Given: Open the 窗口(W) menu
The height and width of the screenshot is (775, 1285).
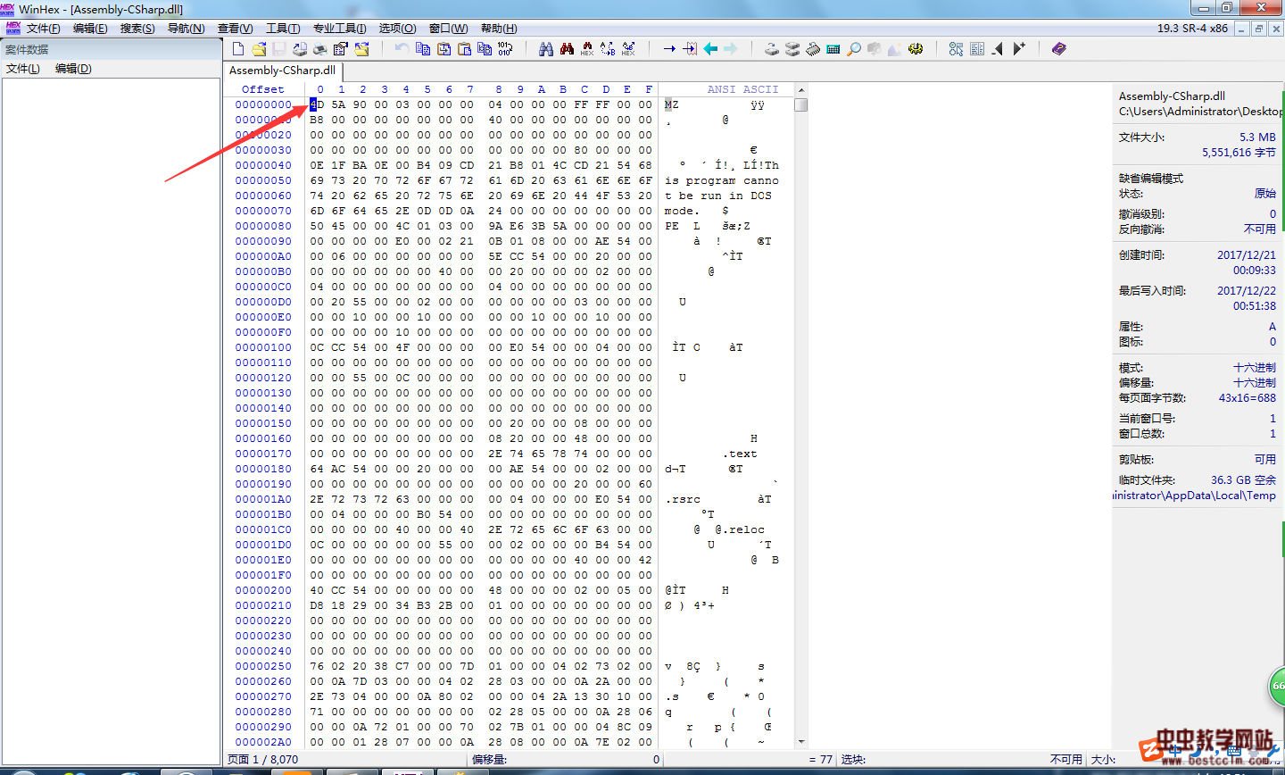Looking at the screenshot, I should click(x=449, y=29).
